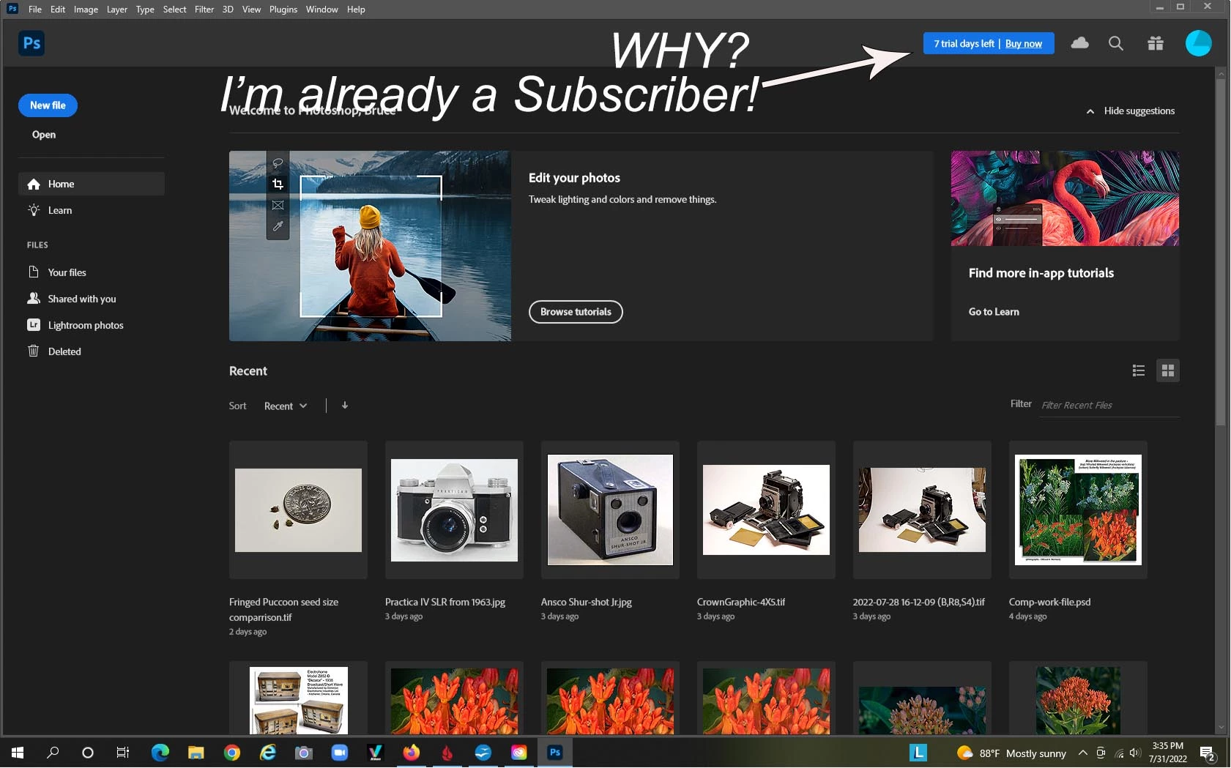This screenshot has width=1231, height=768.
Task: Open the blue L app in the taskbar
Action: (918, 753)
